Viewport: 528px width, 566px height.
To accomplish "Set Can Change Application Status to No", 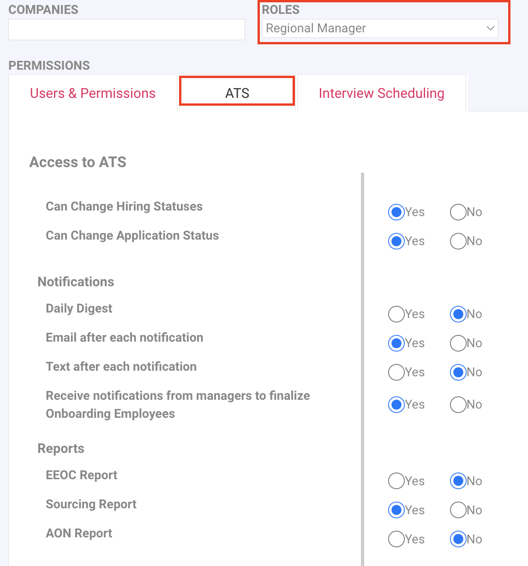I will pos(458,241).
